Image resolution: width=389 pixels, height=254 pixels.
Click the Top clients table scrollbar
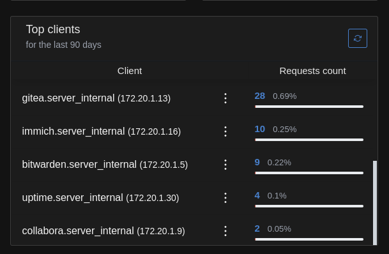coord(375,203)
